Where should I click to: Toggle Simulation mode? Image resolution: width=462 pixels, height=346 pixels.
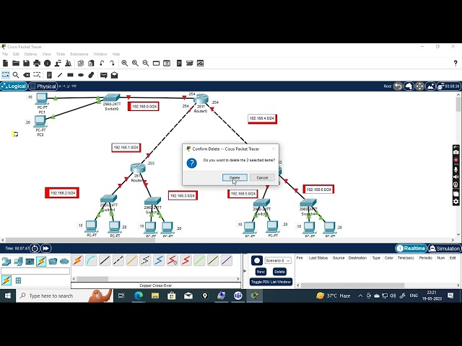(445, 248)
